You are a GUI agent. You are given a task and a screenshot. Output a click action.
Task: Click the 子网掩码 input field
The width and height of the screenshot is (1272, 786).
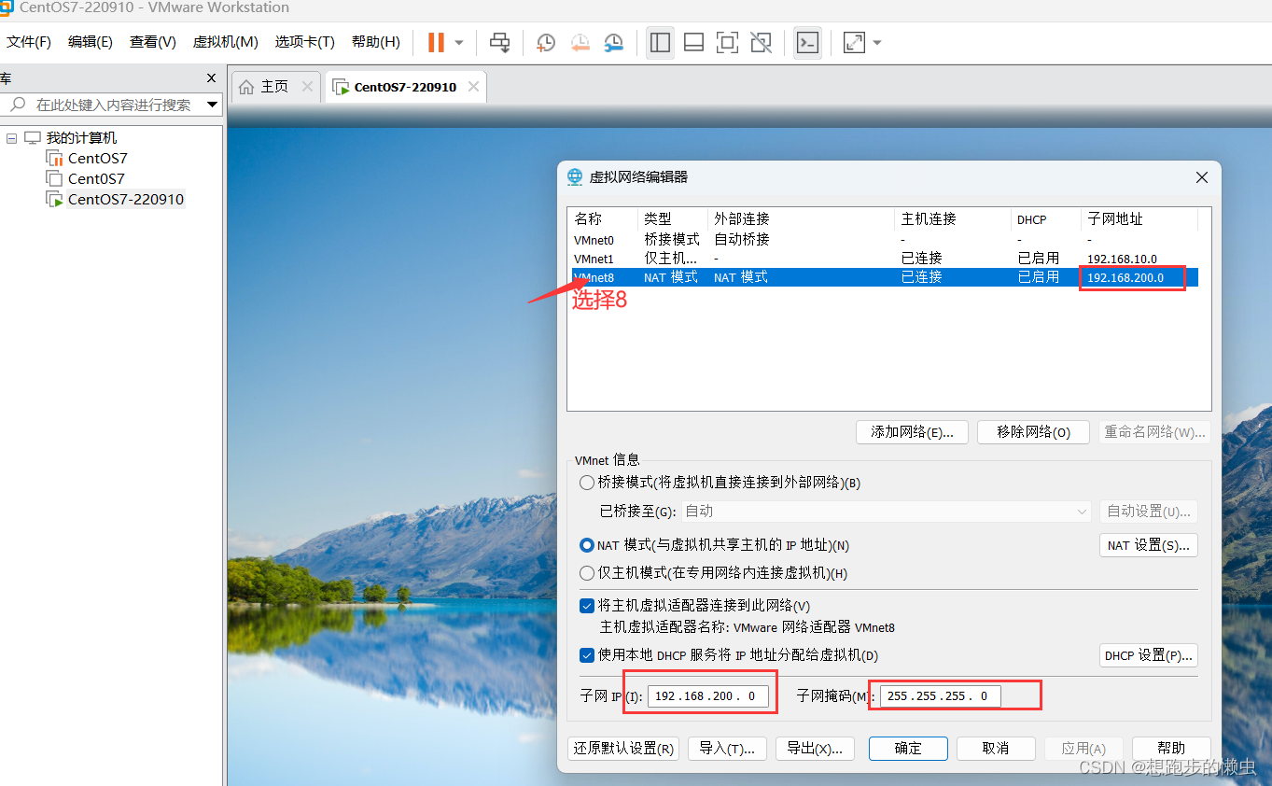pyautogui.click(x=941, y=696)
